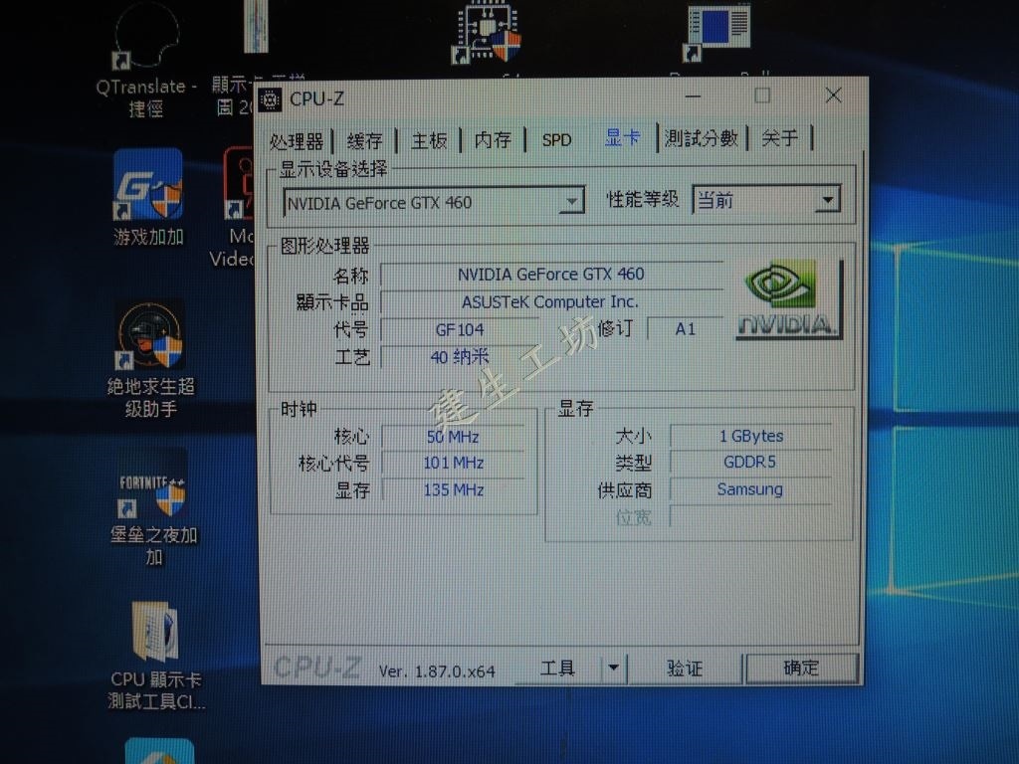Switch to the 内存 tab
Image resolution: width=1019 pixels, height=764 pixels.
pos(493,139)
